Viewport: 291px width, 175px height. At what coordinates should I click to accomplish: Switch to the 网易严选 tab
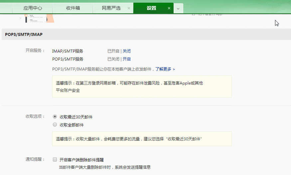[x=111, y=8]
